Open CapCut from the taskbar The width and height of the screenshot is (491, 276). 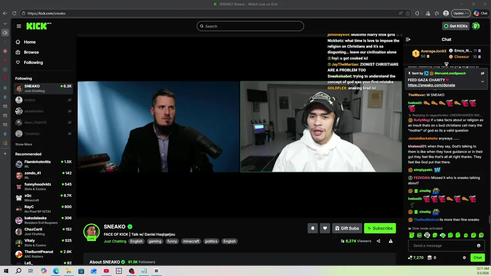pos(157,271)
